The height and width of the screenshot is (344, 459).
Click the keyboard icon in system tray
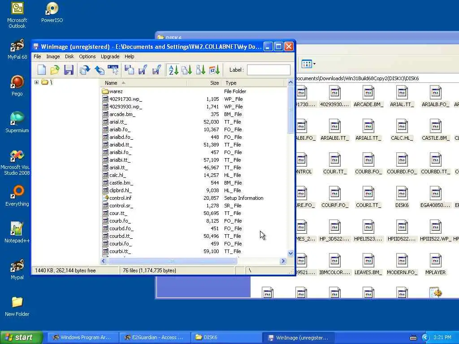coord(413,338)
